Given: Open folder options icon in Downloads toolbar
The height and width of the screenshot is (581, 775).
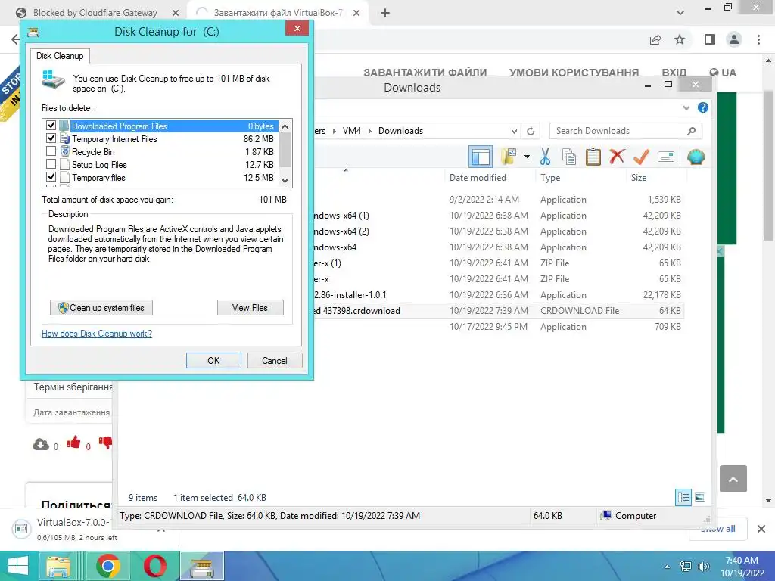Looking at the screenshot, I should coord(509,157).
